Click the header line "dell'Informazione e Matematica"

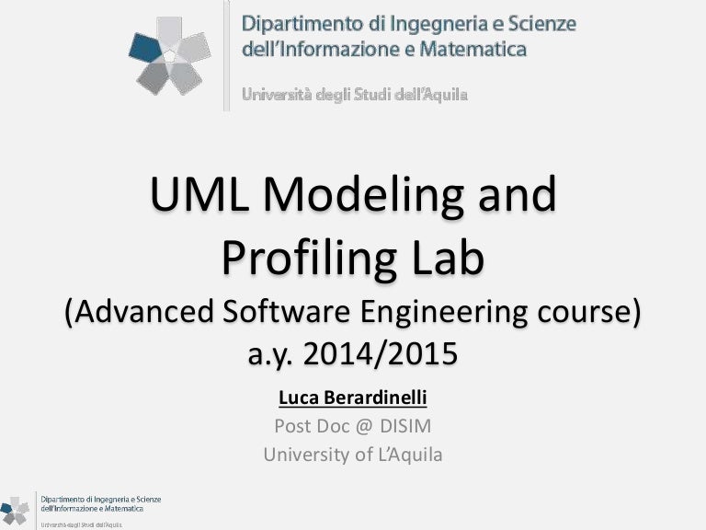point(384,49)
